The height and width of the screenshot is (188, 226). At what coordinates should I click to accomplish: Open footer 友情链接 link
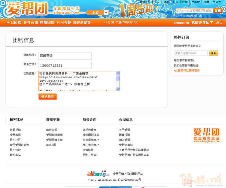(88, 150)
